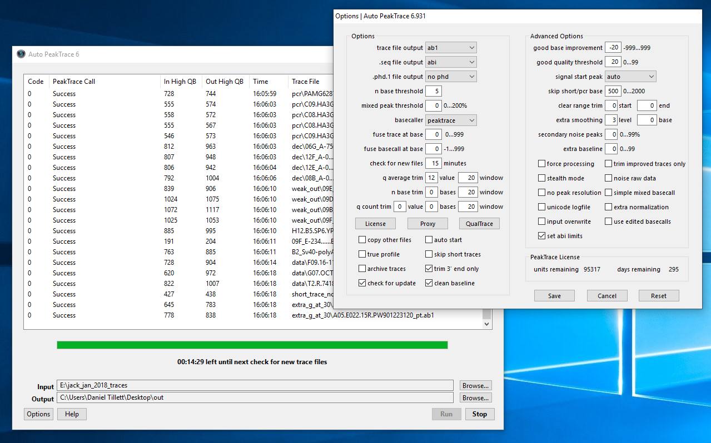This screenshot has height=443, width=711.
Task: Click the good quality threshold field
Action: (x=613, y=62)
